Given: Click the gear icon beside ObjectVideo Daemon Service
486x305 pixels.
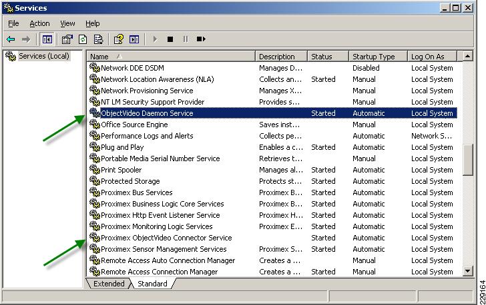Looking at the screenshot, I should click(x=95, y=113).
